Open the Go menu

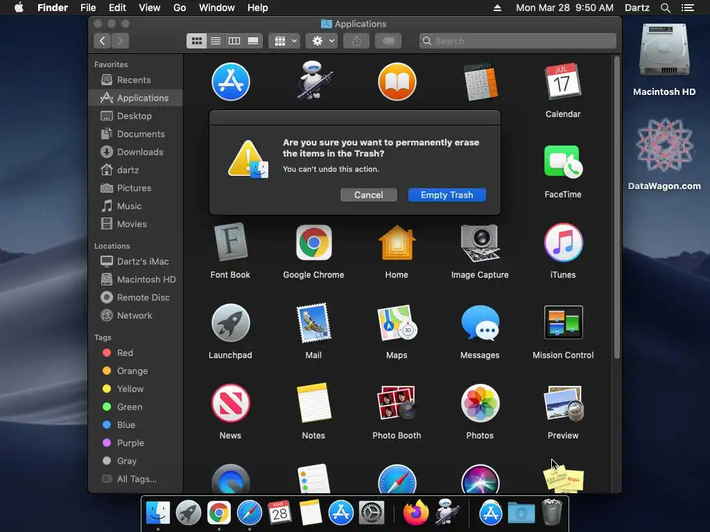click(180, 8)
